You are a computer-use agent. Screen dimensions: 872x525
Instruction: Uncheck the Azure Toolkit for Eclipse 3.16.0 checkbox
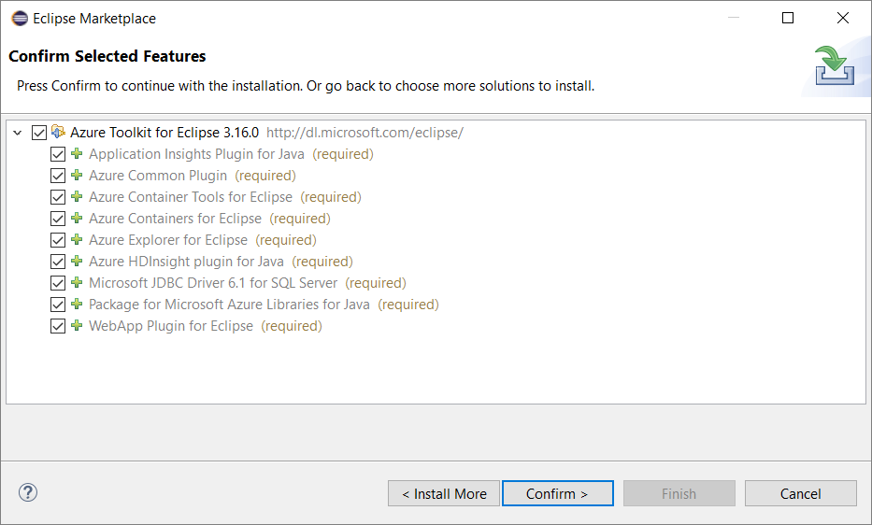point(39,133)
